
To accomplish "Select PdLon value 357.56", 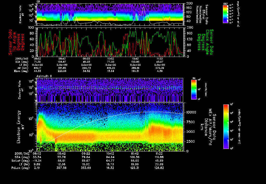I will coord(61,168).
